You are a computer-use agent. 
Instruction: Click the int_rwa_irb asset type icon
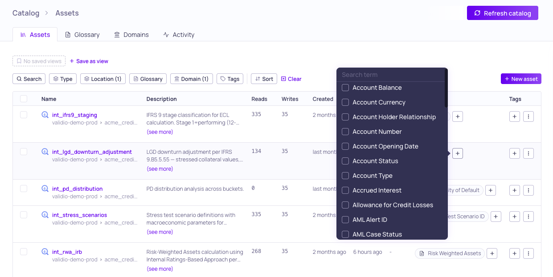pyautogui.click(x=45, y=252)
